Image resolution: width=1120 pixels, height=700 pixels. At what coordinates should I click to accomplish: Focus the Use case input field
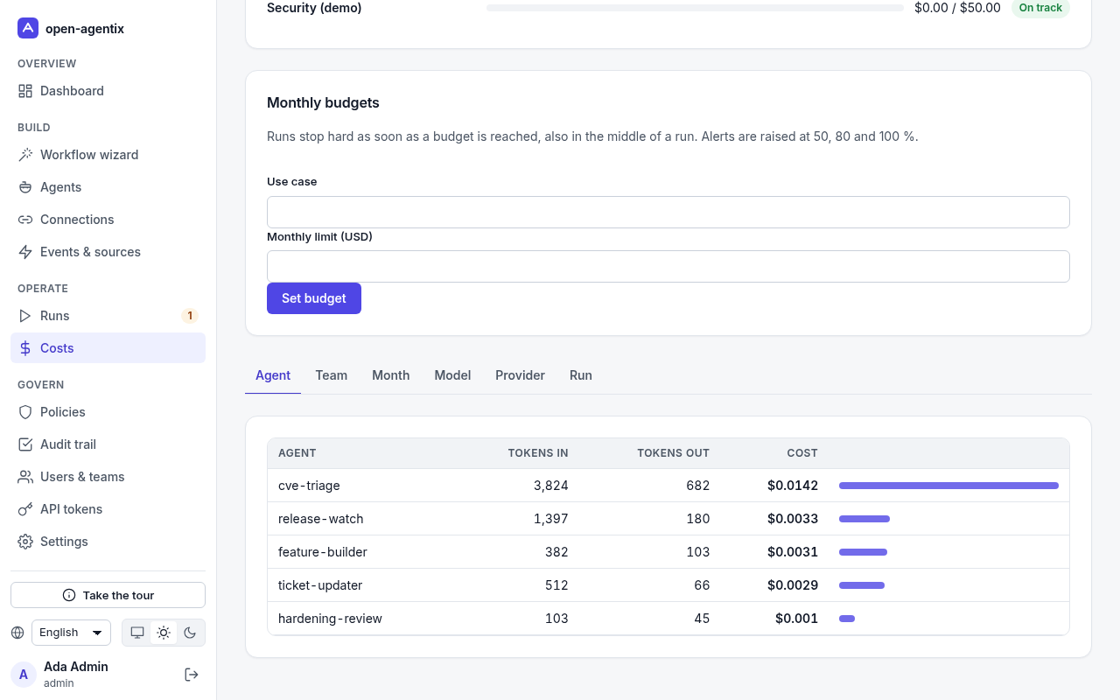pyautogui.click(x=668, y=213)
